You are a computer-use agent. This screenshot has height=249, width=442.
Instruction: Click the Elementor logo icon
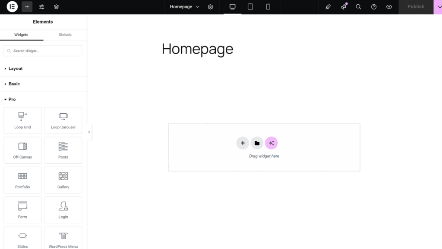(x=12, y=7)
